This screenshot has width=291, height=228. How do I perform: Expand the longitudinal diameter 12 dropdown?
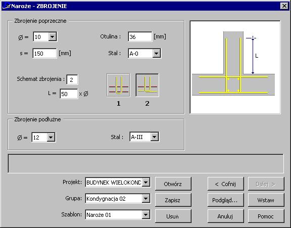[51, 138]
